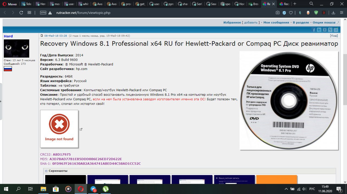The image size is (347, 194).
Task: Add page to bookmarks with heart icon
Action: coord(291,13)
